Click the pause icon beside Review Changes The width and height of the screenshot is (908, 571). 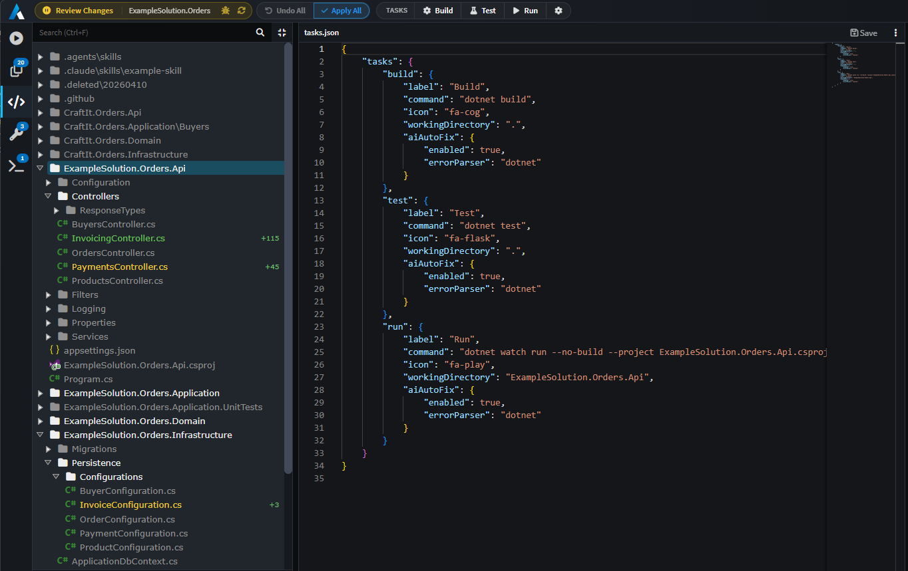point(47,11)
